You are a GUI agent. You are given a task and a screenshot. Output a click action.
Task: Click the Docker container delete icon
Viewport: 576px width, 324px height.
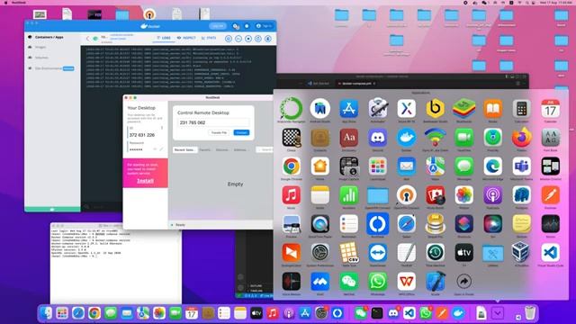[x=268, y=39]
